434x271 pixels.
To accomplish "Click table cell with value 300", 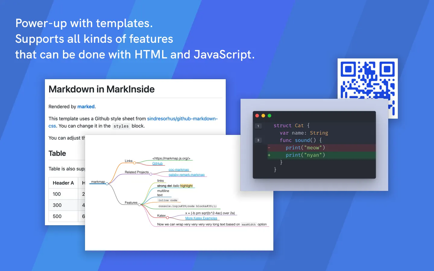I will [x=63, y=205].
